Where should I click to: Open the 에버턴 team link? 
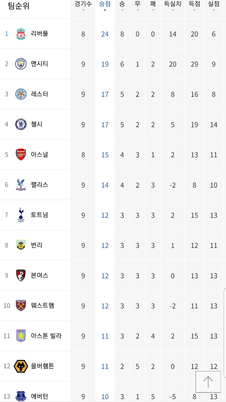click(x=40, y=396)
